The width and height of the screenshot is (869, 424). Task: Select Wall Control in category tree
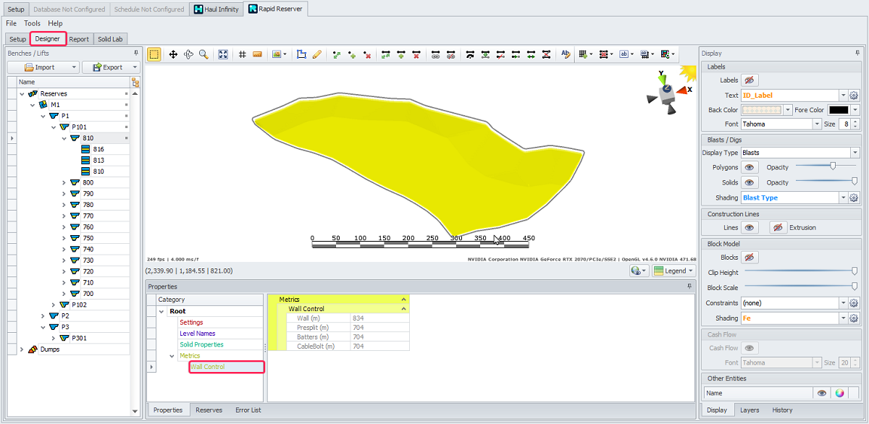208,367
